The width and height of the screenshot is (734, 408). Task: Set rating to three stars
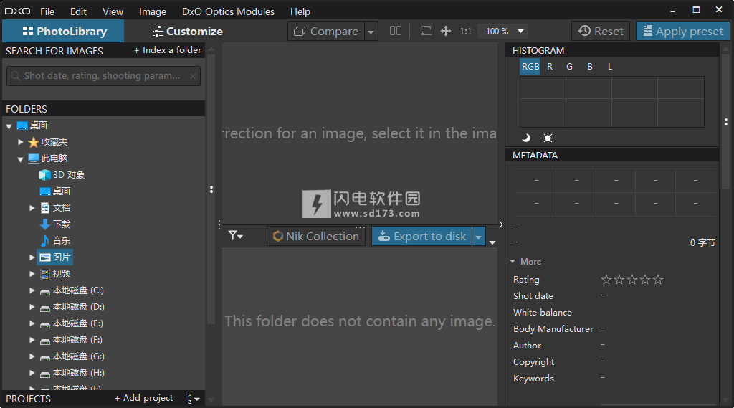632,280
